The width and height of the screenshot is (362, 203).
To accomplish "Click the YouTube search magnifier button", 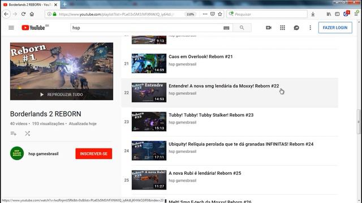I will point(242,28).
